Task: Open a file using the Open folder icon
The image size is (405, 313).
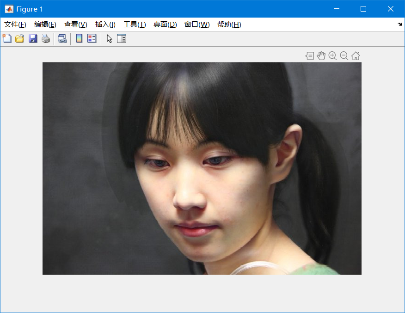Action: tap(19, 38)
